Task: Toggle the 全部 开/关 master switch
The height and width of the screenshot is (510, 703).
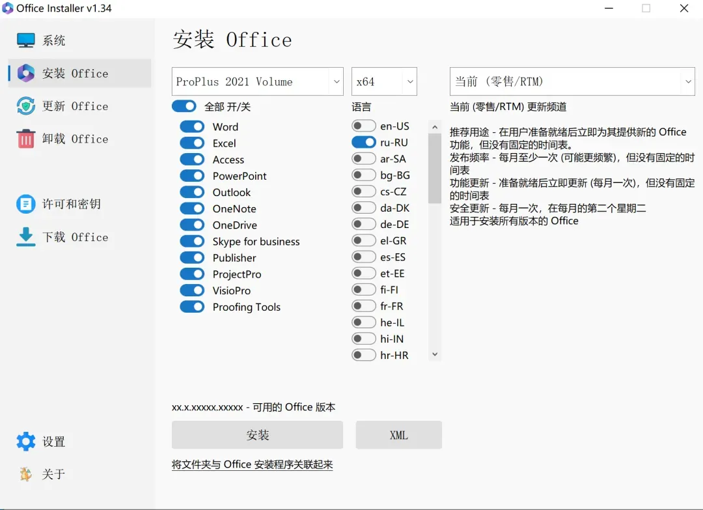Action: coord(184,106)
